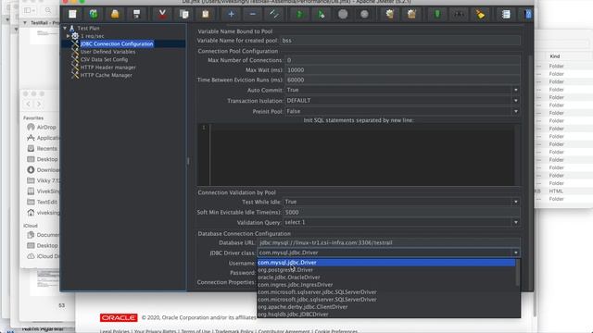
Task: Start the test with green play icon
Action: [300, 15]
